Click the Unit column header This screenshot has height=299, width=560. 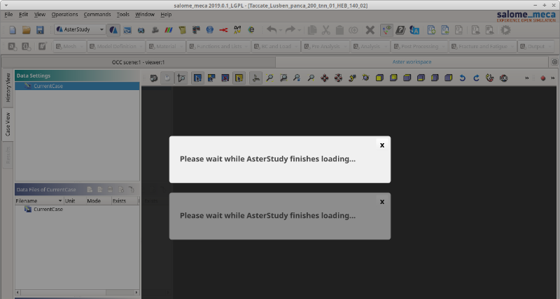point(74,201)
